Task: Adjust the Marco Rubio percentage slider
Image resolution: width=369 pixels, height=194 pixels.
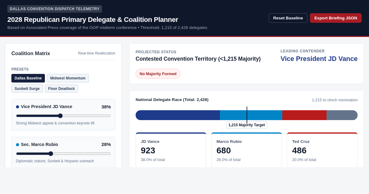Action: click(63, 154)
